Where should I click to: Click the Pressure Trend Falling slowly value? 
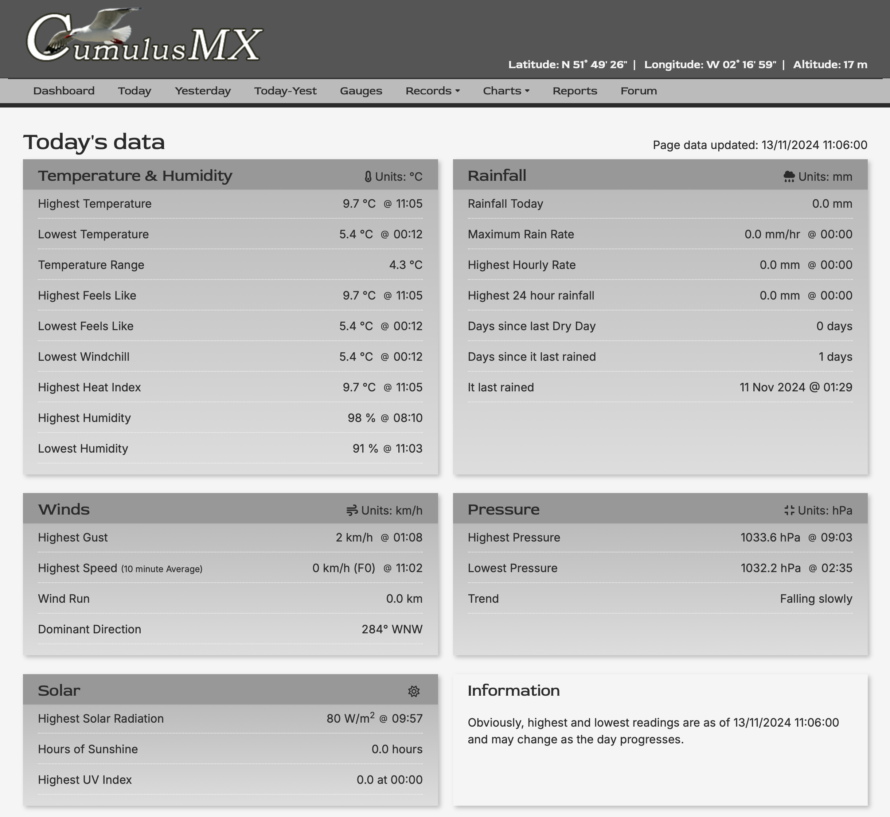click(x=816, y=599)
